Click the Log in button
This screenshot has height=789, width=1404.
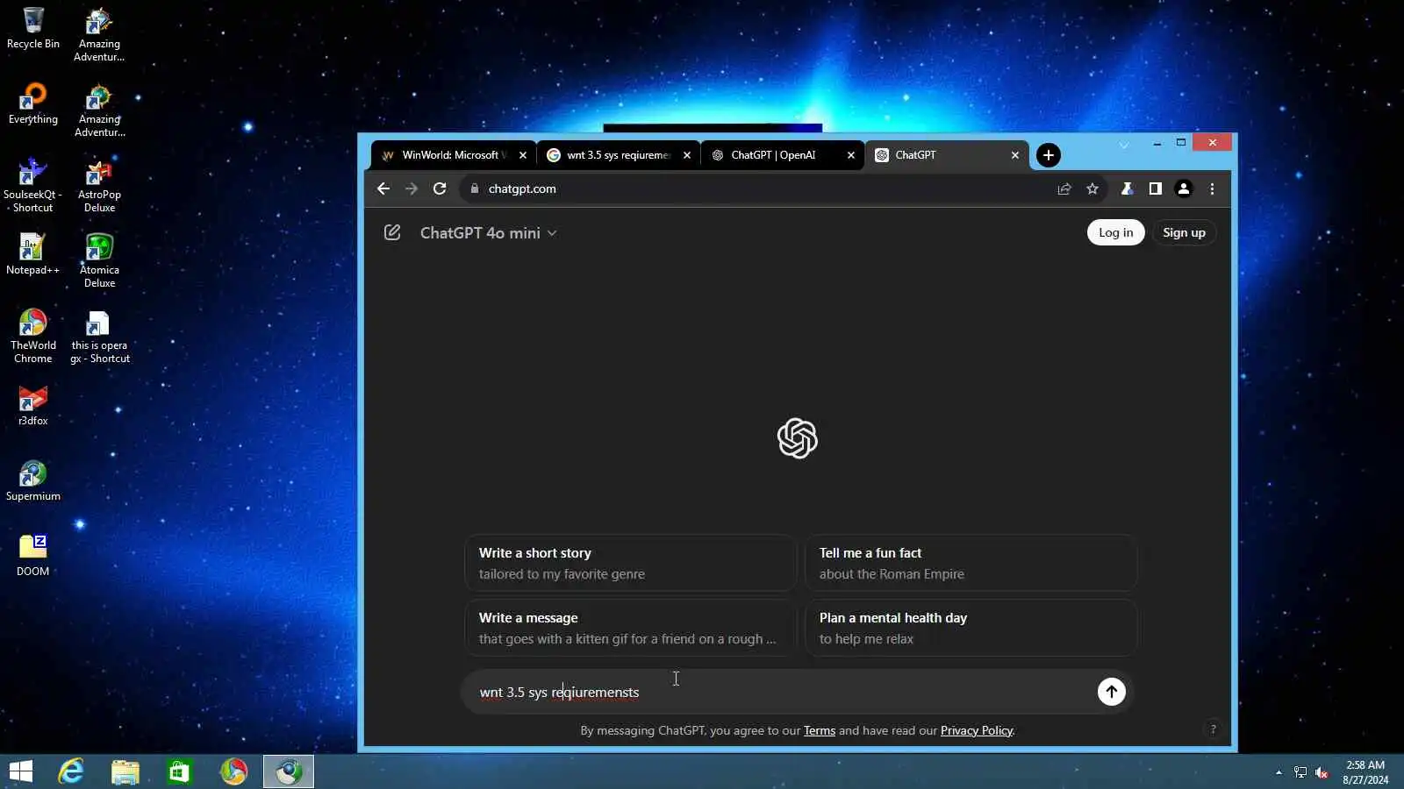coord(1116,232)
